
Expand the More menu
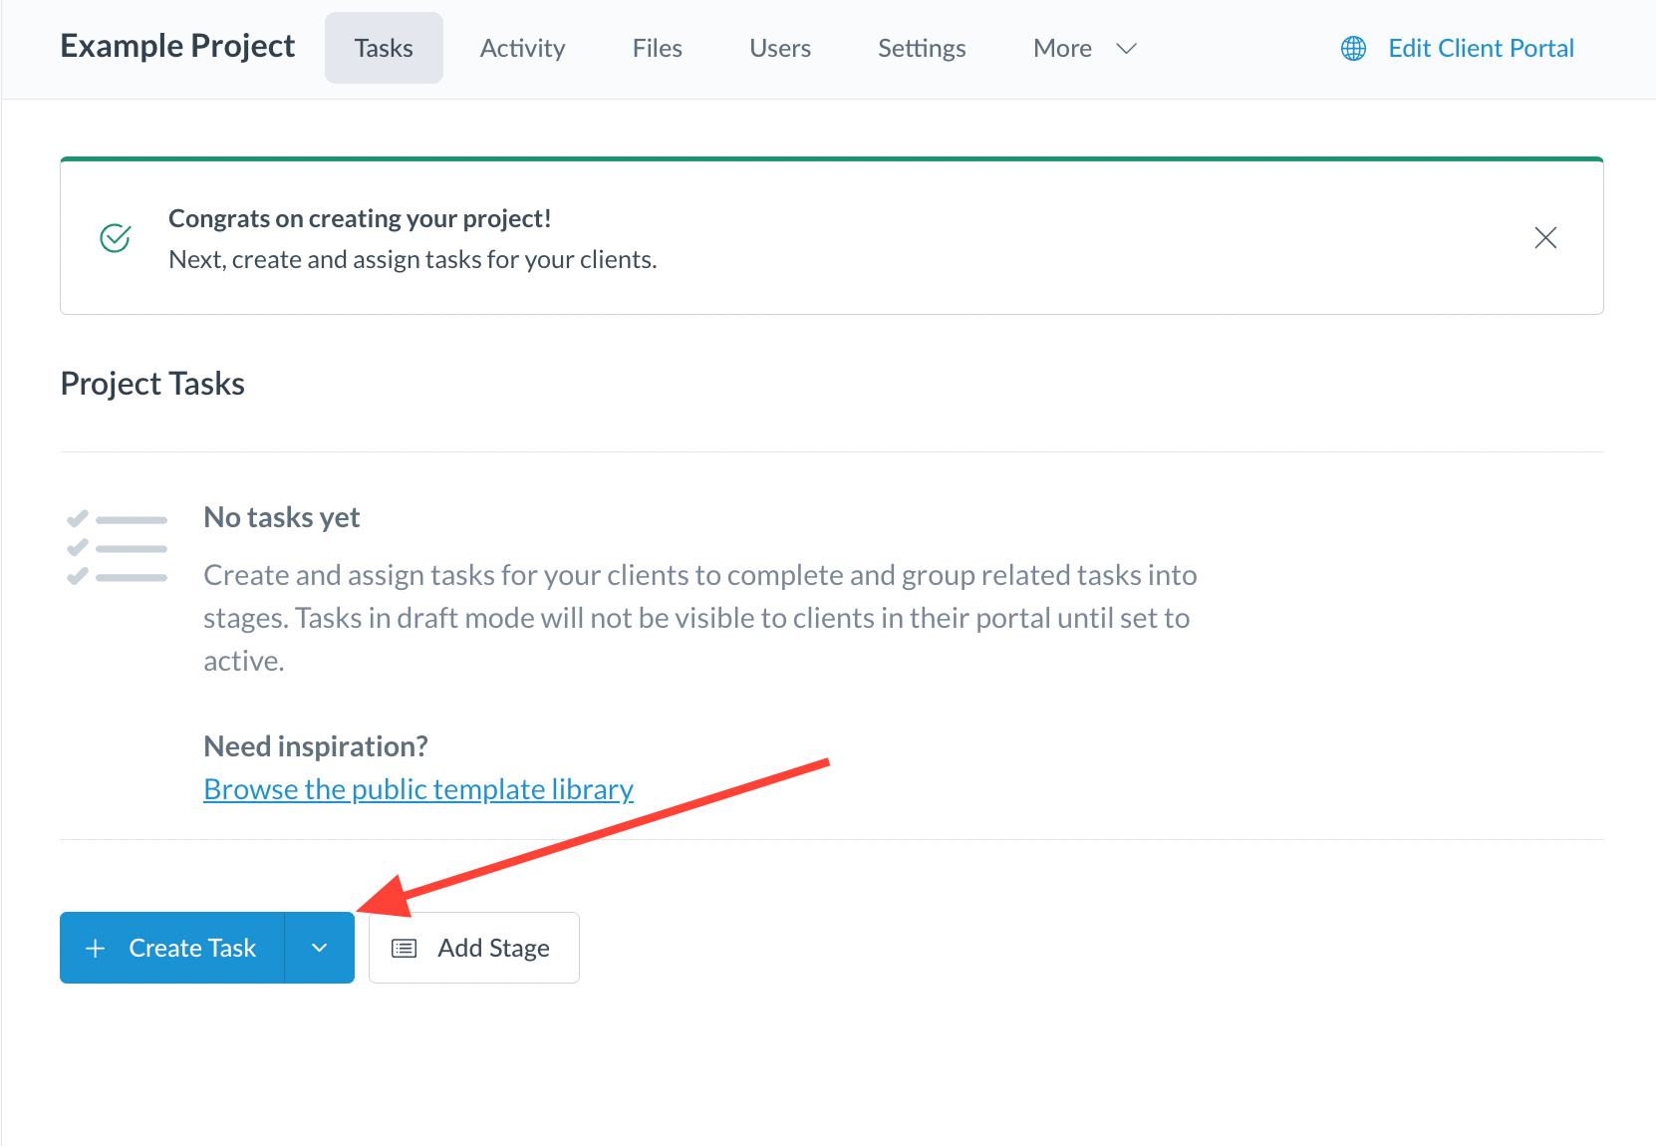click(1062, 48)
